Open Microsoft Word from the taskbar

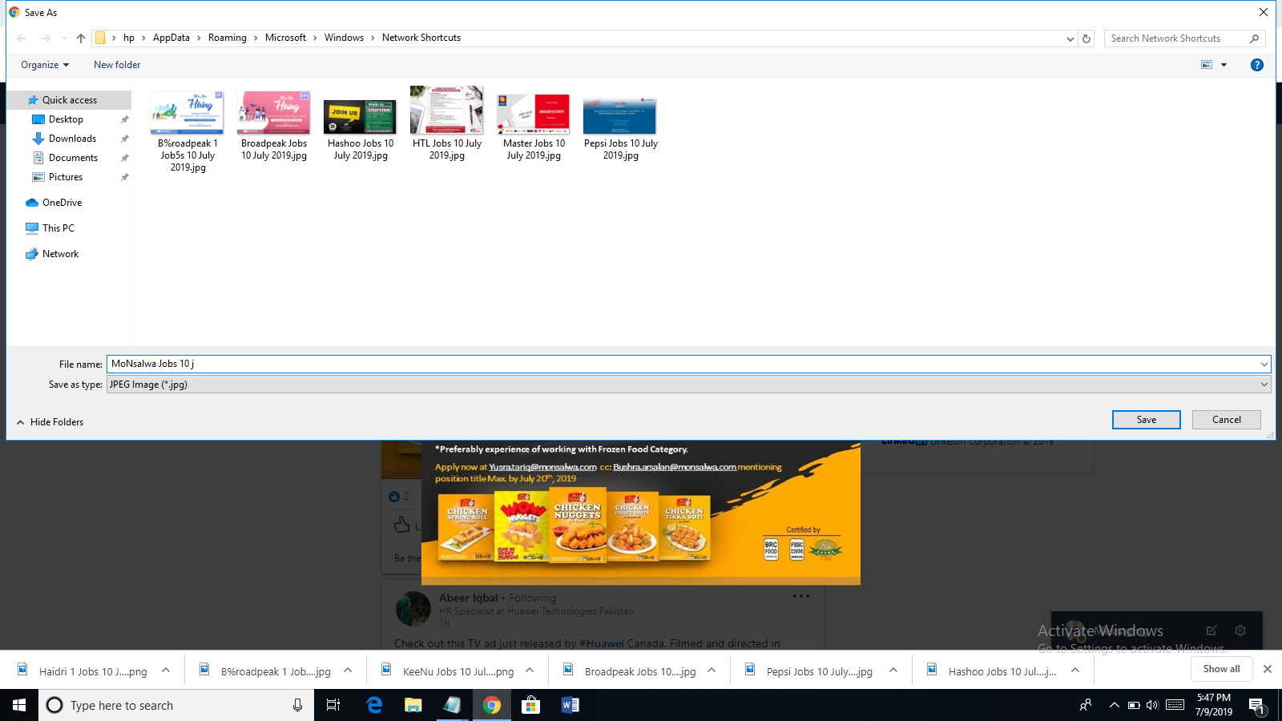click(570, 705)
